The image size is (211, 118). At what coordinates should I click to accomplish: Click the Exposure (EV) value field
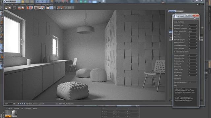tap(193, 25)
